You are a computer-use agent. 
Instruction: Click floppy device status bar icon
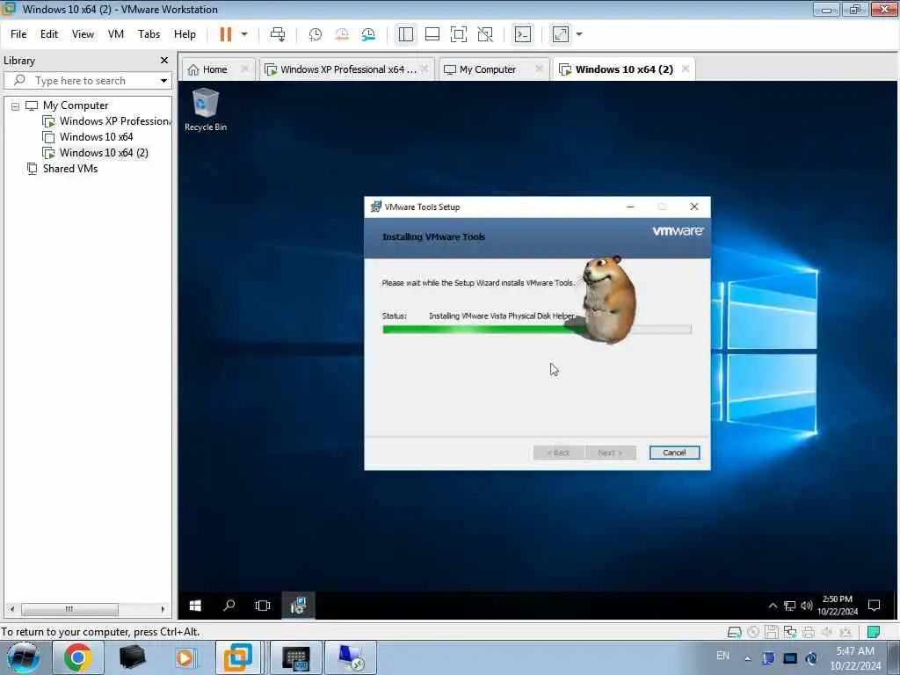tap(772, 633)
